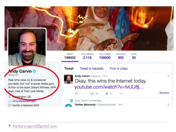Click the green retweeted indicator icon
The image size is (176, 132).
pyautogui.click(x=71, y=101)
